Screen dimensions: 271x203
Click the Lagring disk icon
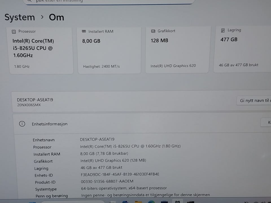223,30
